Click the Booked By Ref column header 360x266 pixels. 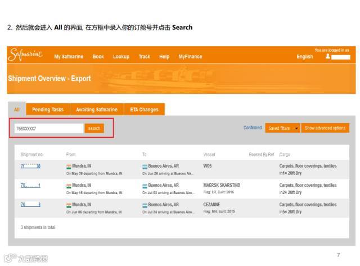pyautogui.click(x=262, y=155)
